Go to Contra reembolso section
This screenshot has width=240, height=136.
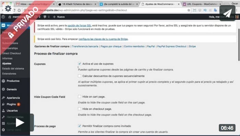point(134,46)
